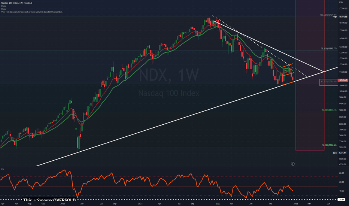Click the 2022 label on time axis
349x206 pixels.
pos(218,203)
